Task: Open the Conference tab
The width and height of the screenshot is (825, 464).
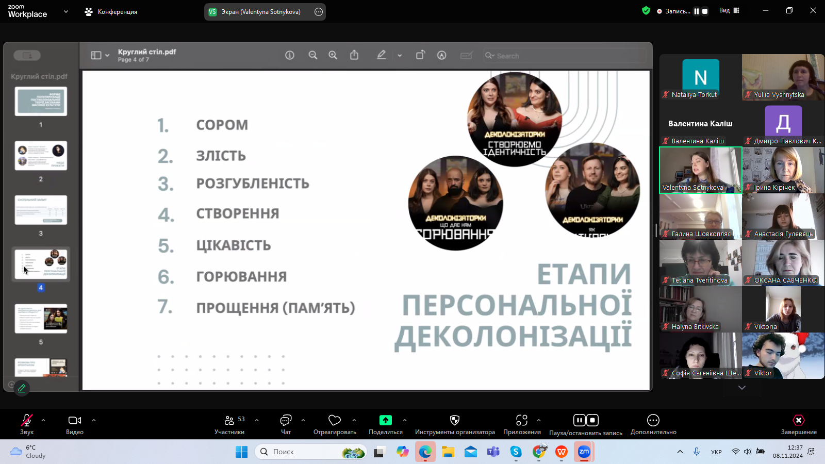Action: point(111,11)
